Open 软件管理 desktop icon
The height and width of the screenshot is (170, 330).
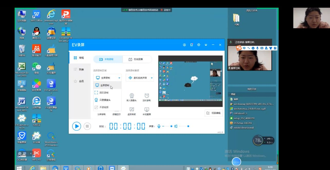36,85
